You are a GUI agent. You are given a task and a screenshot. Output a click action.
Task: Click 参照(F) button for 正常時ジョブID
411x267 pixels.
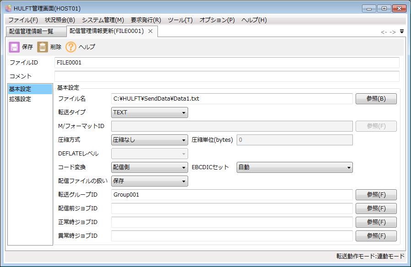click(376, 222)
